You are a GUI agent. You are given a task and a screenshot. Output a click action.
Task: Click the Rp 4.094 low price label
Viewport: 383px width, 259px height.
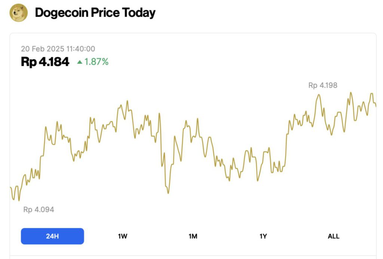(x=38, y=210)
